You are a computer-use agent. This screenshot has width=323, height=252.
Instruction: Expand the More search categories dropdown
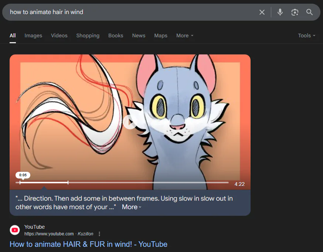pos(185,35)
